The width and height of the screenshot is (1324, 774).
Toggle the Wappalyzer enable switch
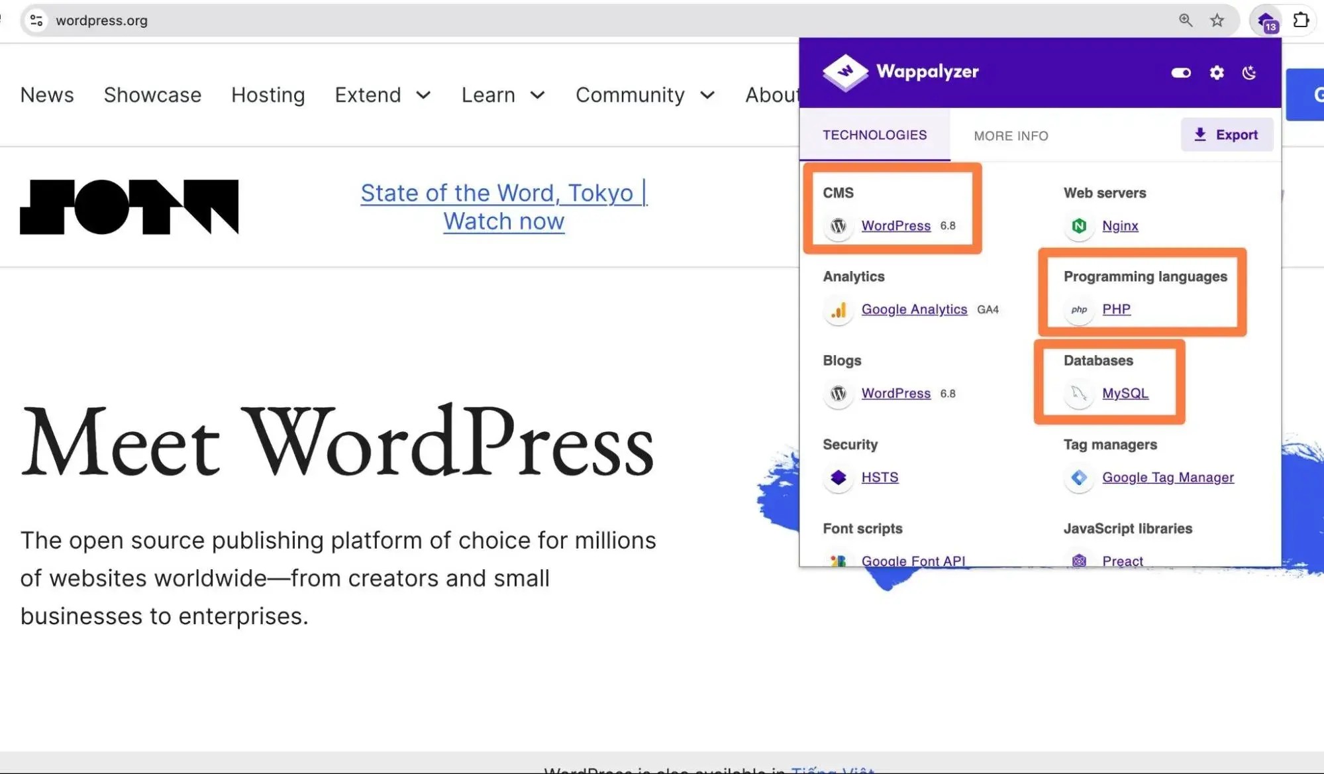tap(1181, 73)
